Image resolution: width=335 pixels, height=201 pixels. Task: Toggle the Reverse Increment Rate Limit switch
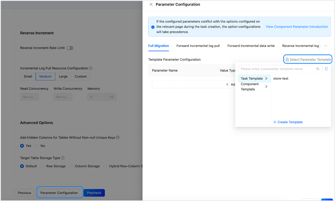(70, 48)
